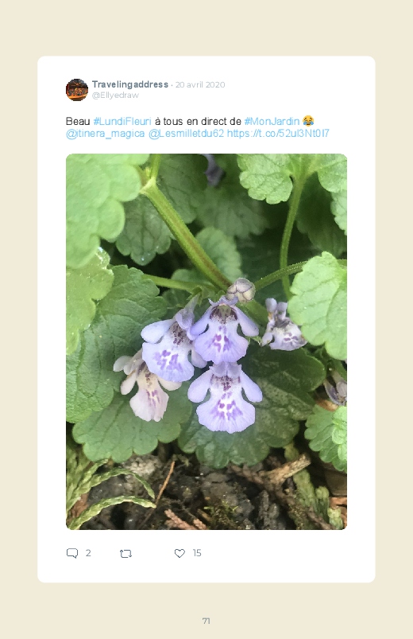Click the retweet arrows icon

pyautogui.click(x=125, y=553)
